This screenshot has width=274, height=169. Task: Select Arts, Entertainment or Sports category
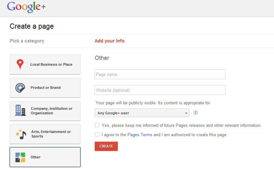pyautogui.click(x=45, y=134)
